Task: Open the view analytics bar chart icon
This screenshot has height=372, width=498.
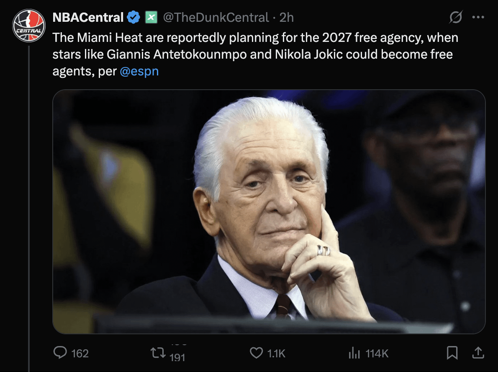Action: click(354, 353)
